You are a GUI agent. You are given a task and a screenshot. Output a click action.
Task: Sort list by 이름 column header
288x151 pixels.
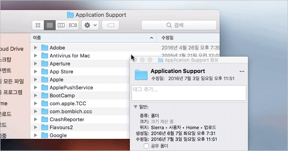click(x=93, y=38)
